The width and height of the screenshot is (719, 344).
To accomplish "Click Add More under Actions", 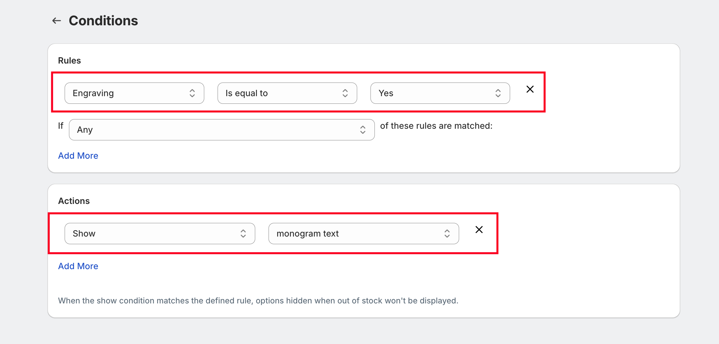I will pyautogui.click(x=78, y=266).
